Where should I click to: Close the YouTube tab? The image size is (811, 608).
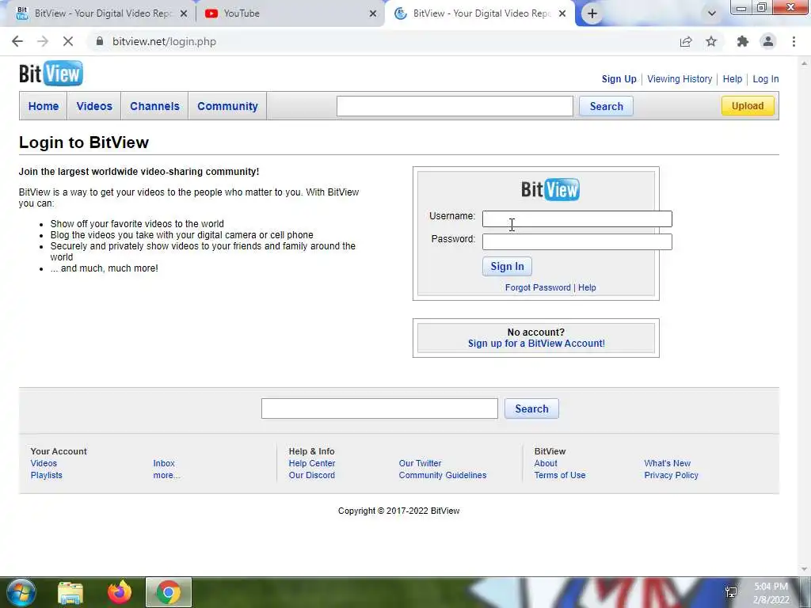tap(373, 13)
